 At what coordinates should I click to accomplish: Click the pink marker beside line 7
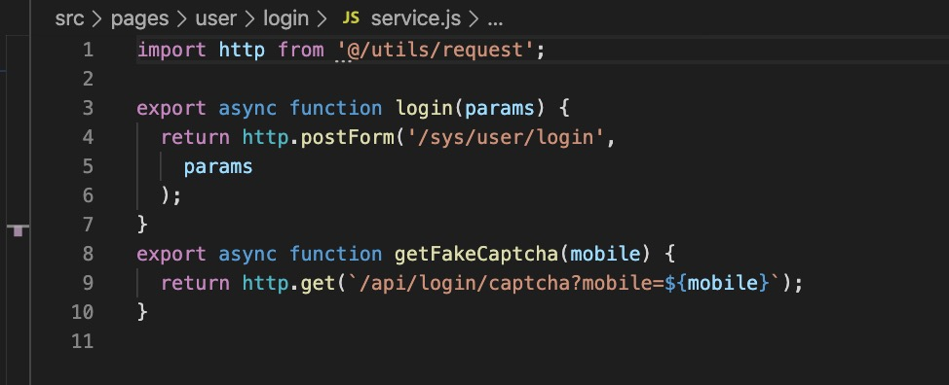18,229
